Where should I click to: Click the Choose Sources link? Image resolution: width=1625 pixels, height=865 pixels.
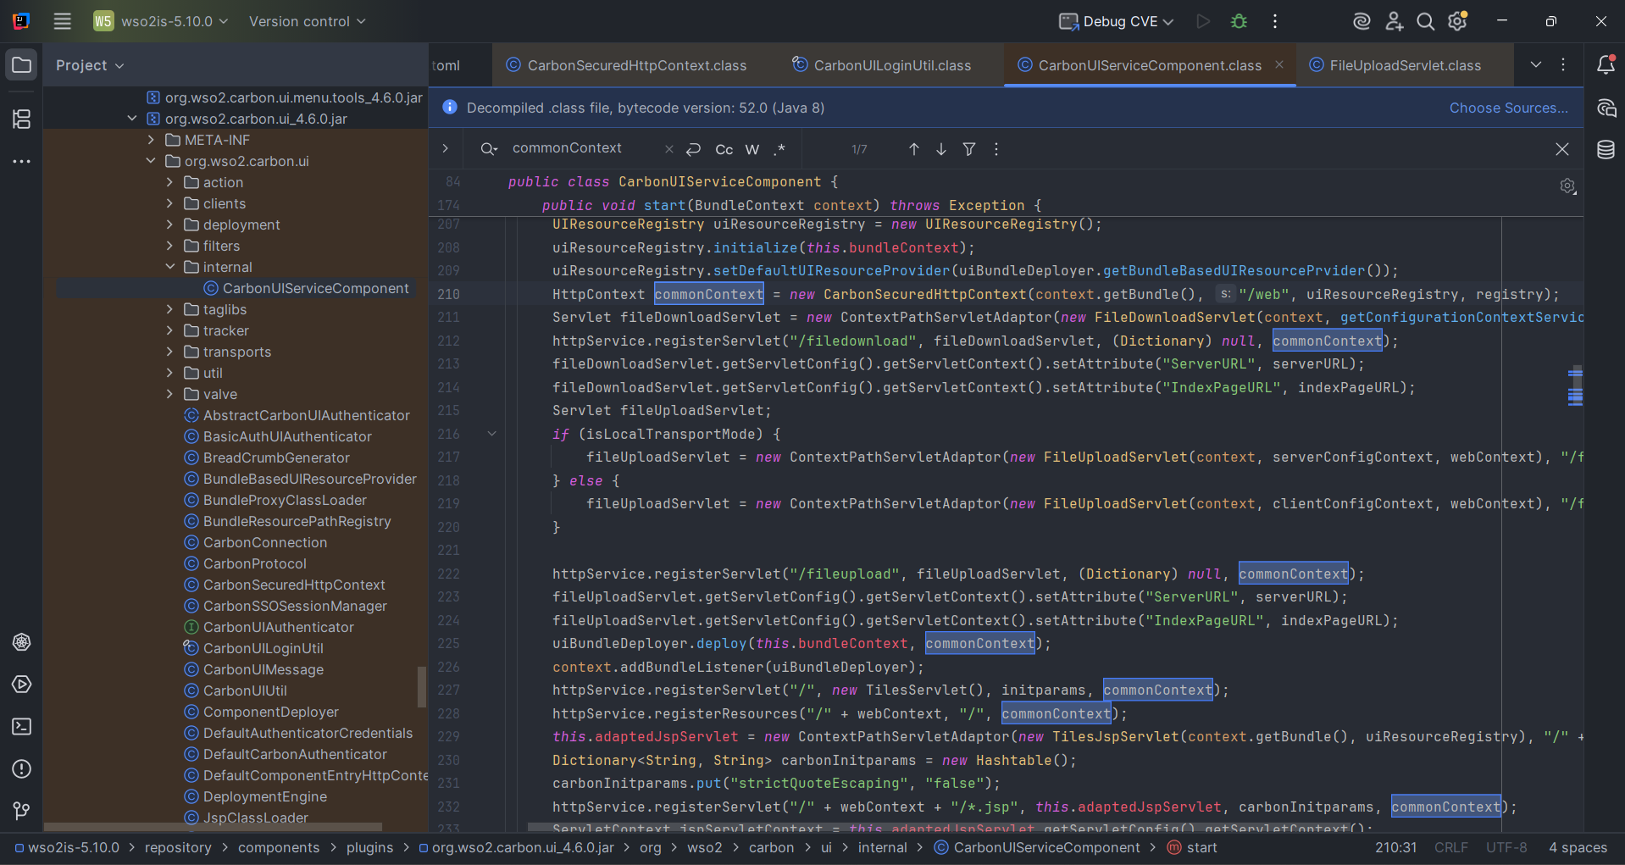pos(1508,108)
